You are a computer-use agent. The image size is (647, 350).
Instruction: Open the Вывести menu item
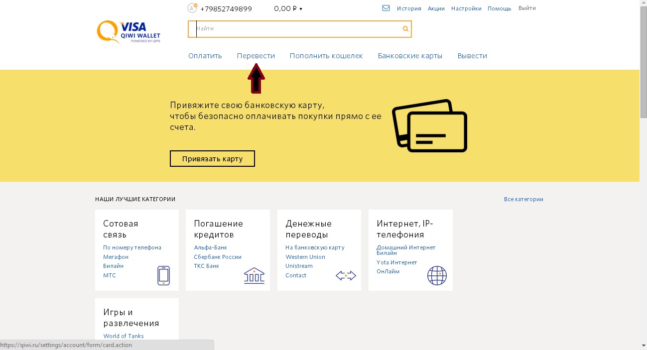point(472,56)
